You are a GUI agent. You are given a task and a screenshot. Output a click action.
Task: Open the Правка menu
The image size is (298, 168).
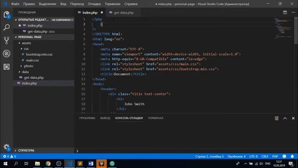point(29,4)
